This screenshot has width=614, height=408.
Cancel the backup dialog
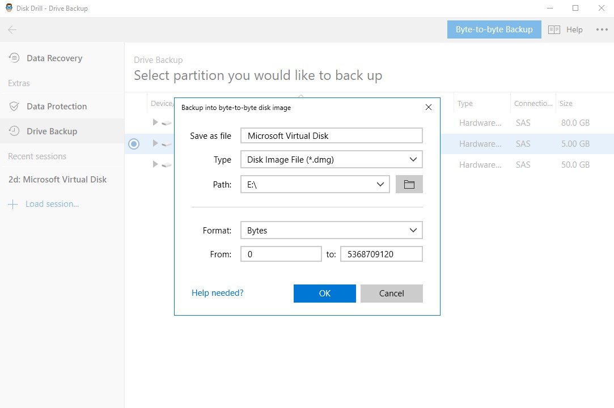392,294
